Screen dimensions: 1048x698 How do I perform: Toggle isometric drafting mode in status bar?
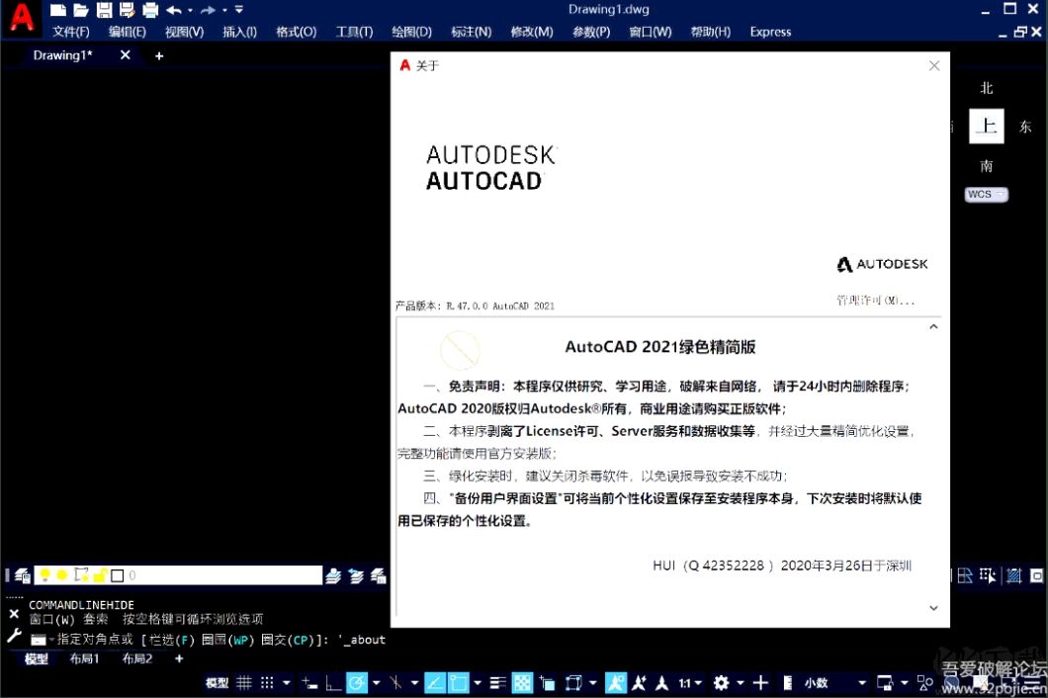396,682
